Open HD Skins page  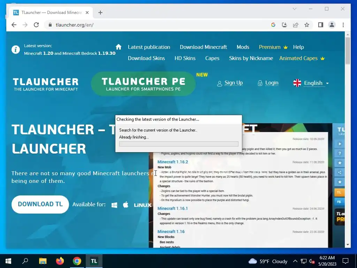point(185,58)
